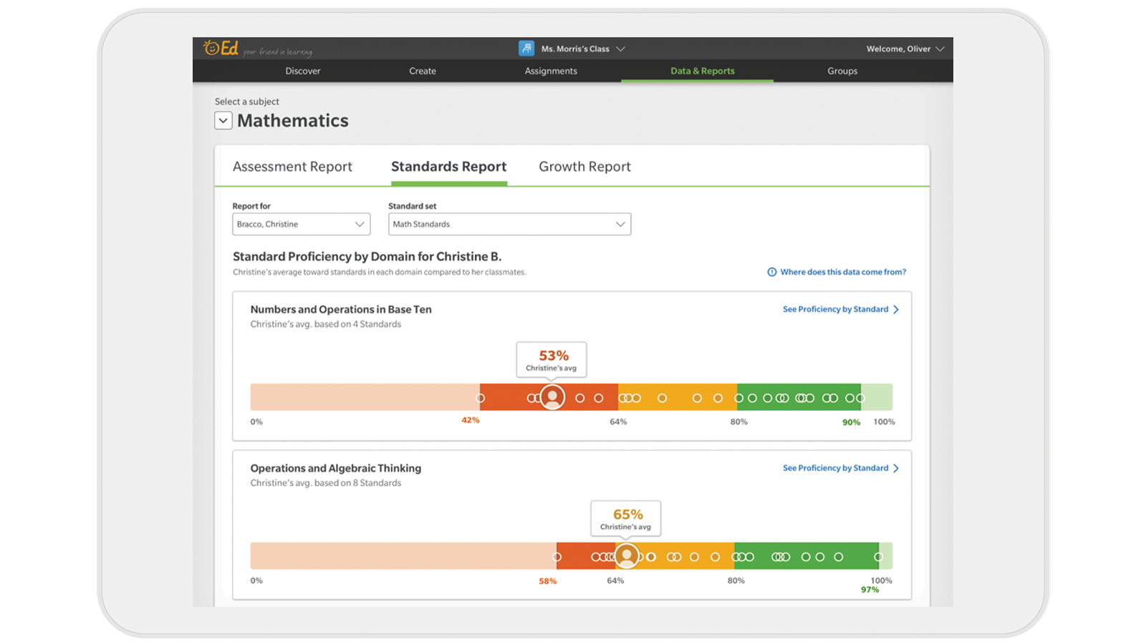See Proficiency by Standard for Operations and Algebraic Thinking
1146x644 pixels.
[835, 468]
